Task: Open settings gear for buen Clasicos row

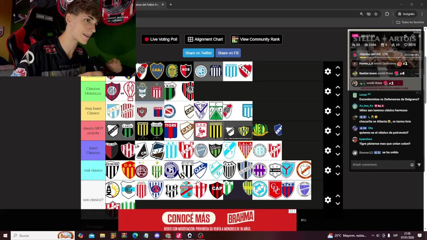Action: point(328,150)
